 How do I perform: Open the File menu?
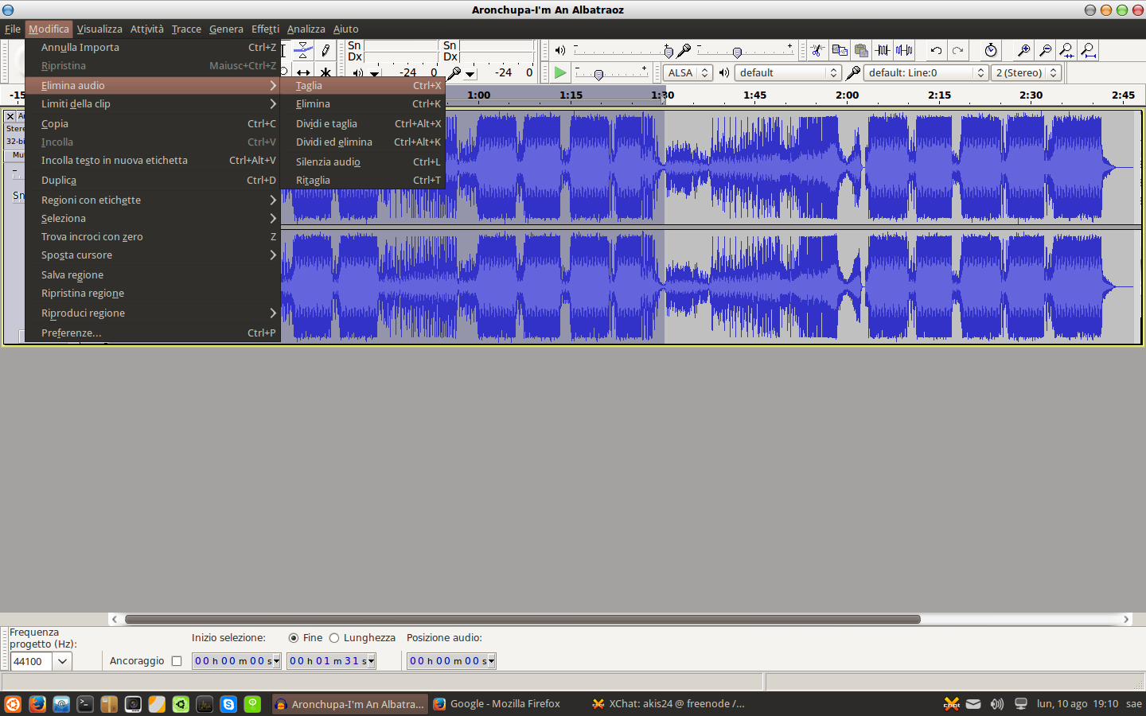pos(13,29)
